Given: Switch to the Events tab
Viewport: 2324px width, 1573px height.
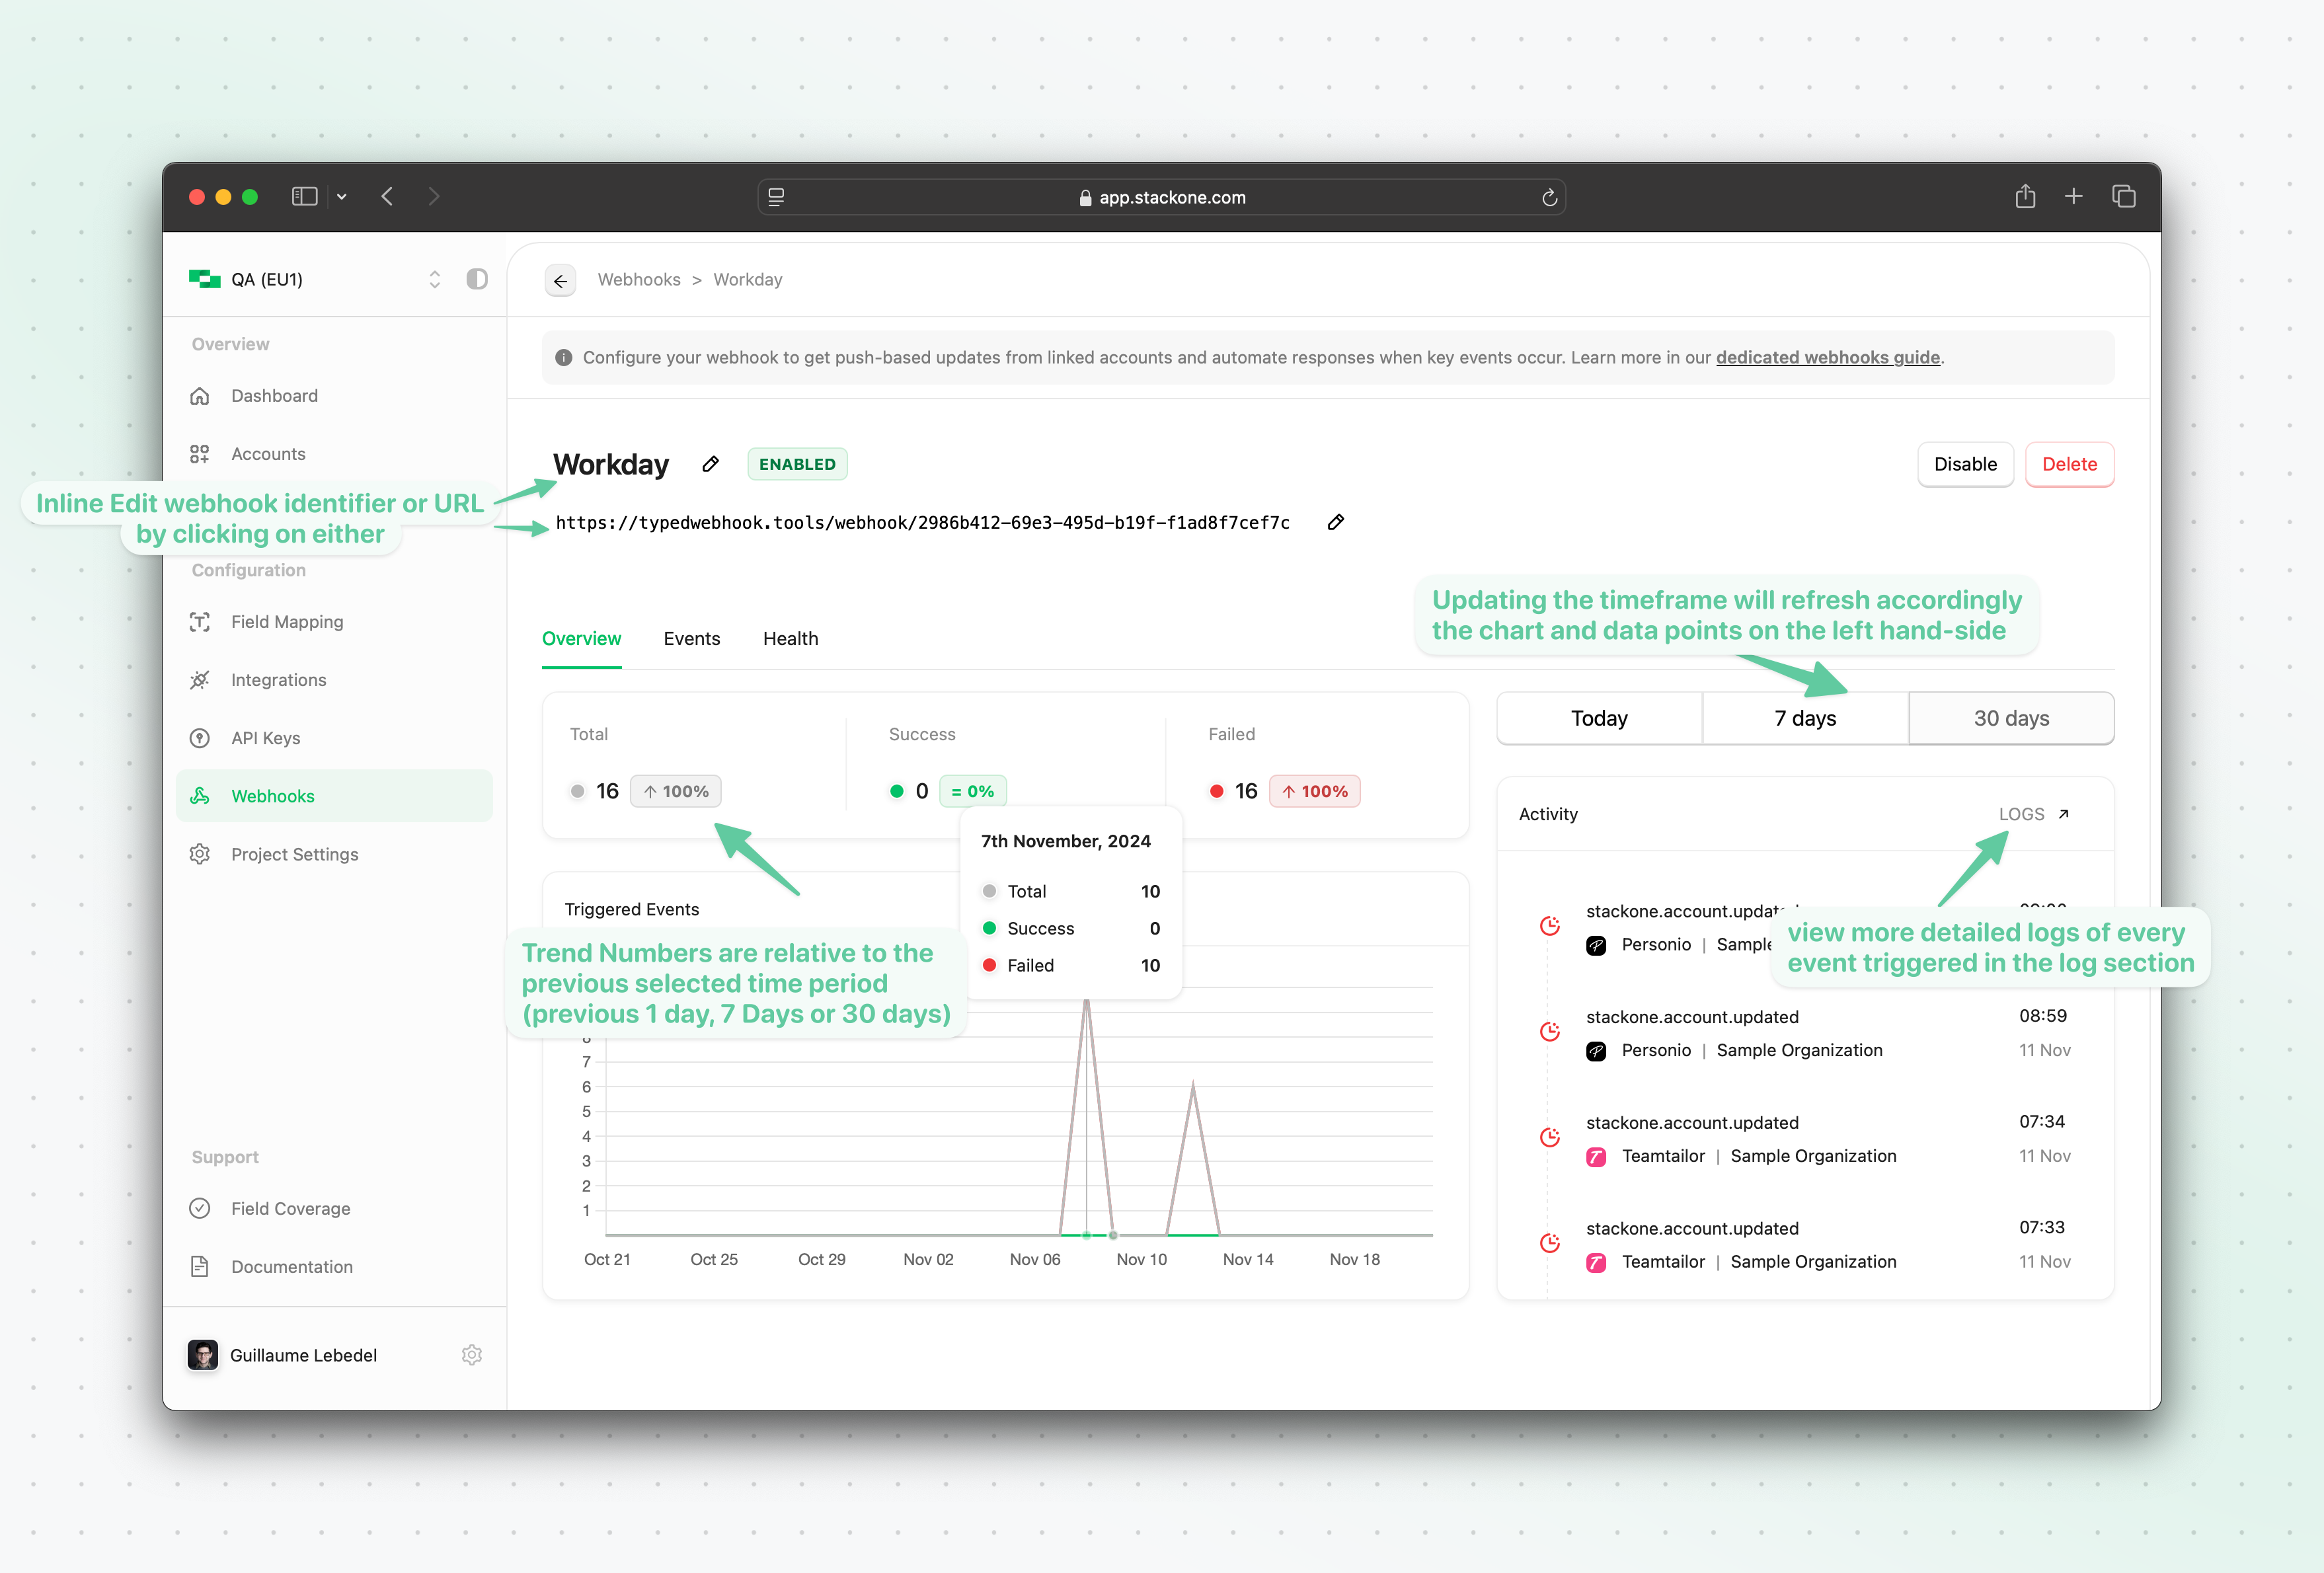Looking at the screenshot, I should (x=692, y=639).
